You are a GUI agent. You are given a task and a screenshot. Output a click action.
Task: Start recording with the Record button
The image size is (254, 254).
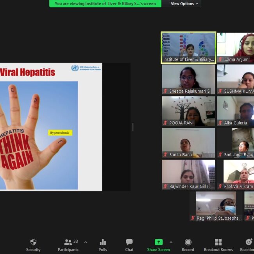click(x=188, y=242)
